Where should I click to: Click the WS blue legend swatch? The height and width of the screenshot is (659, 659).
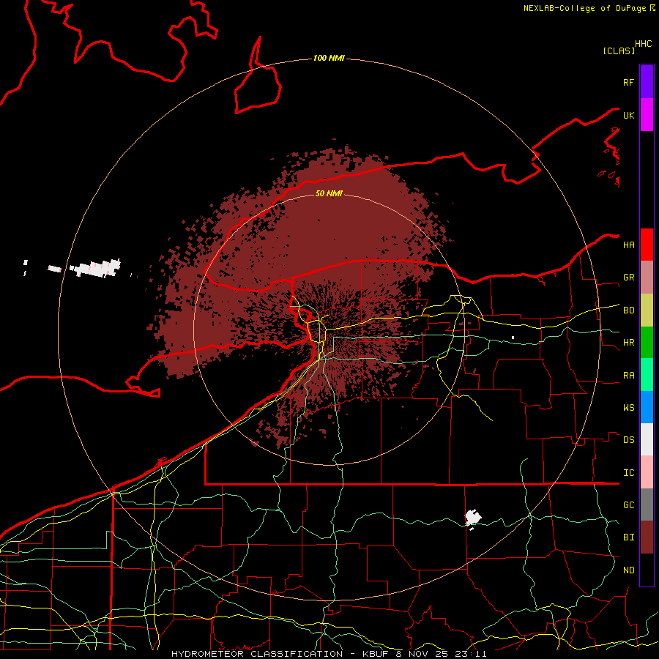647,407
